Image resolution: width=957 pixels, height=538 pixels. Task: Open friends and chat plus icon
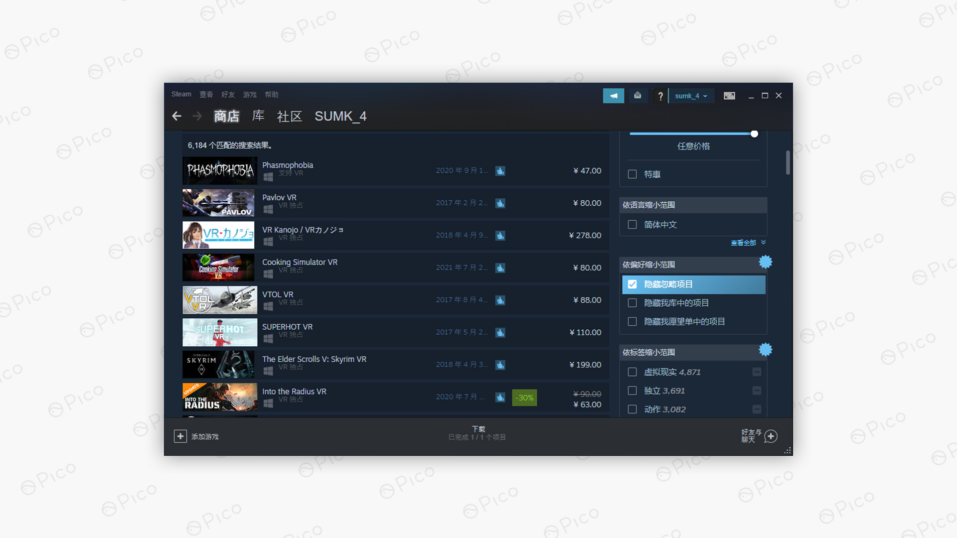771,436
